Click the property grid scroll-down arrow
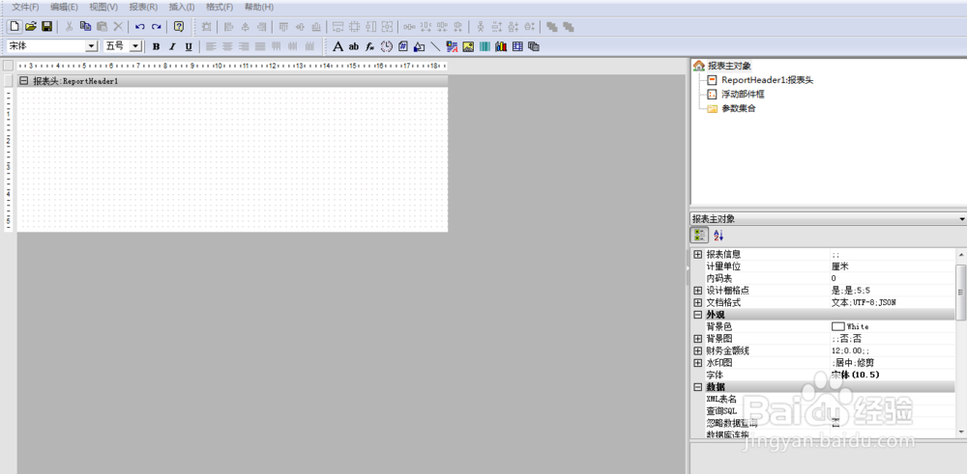The height and width of the screenshot is (474, 967). pyautogui.click(x=961, y=431)
